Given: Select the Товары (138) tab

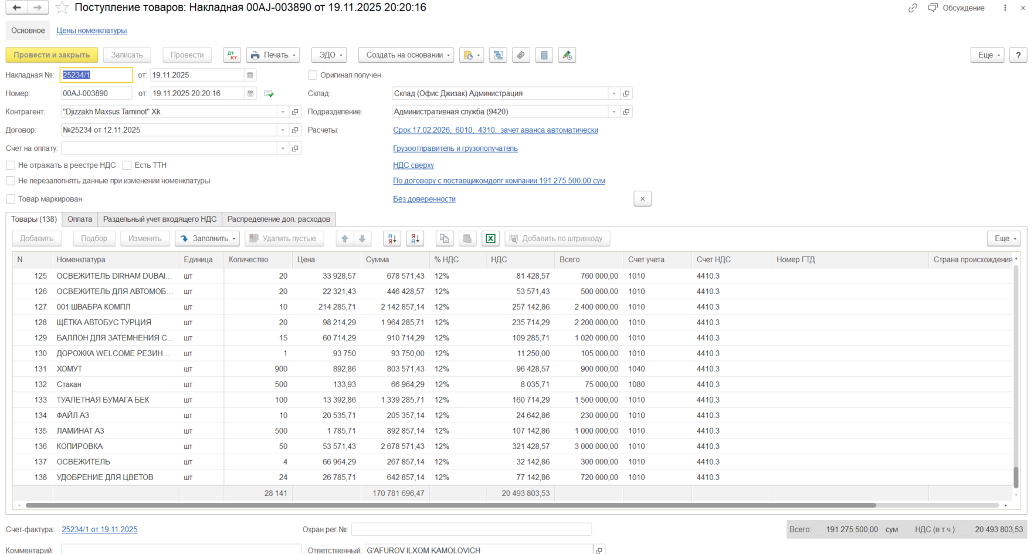Looking at the screenshot, I should (x=34, y=219).
